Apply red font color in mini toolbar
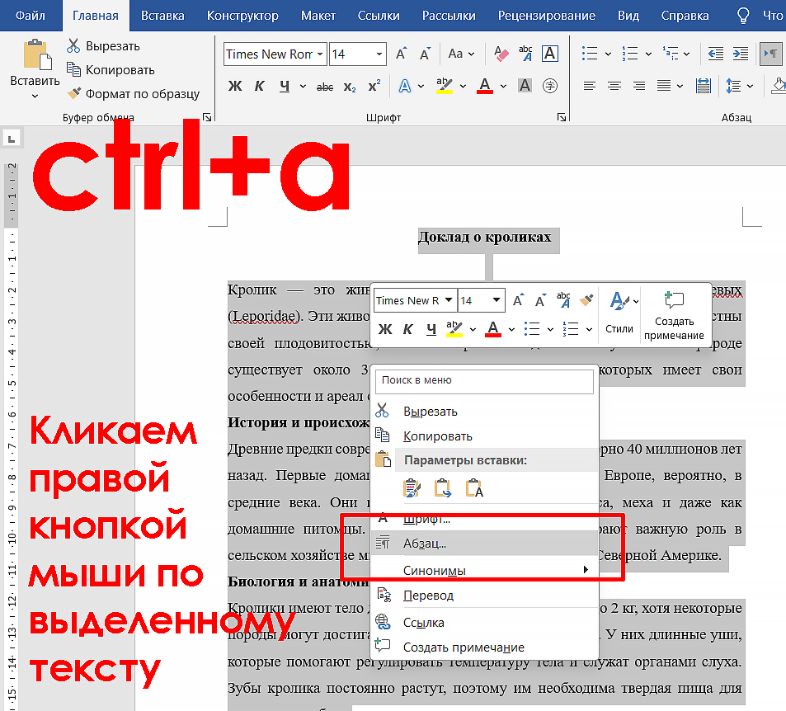This screenshot has width=786, height=711. 493,329
